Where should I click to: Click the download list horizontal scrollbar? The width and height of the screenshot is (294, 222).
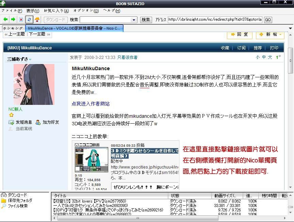coord(138,218)
